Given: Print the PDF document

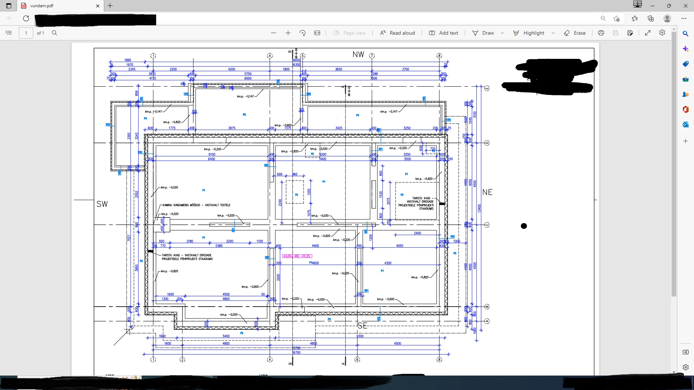Looking at the screenshot, I should 601,33.
